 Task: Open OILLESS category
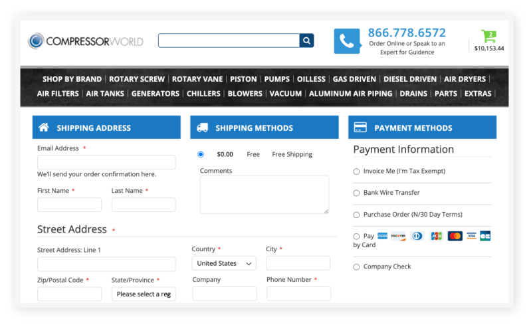point(311,79)
